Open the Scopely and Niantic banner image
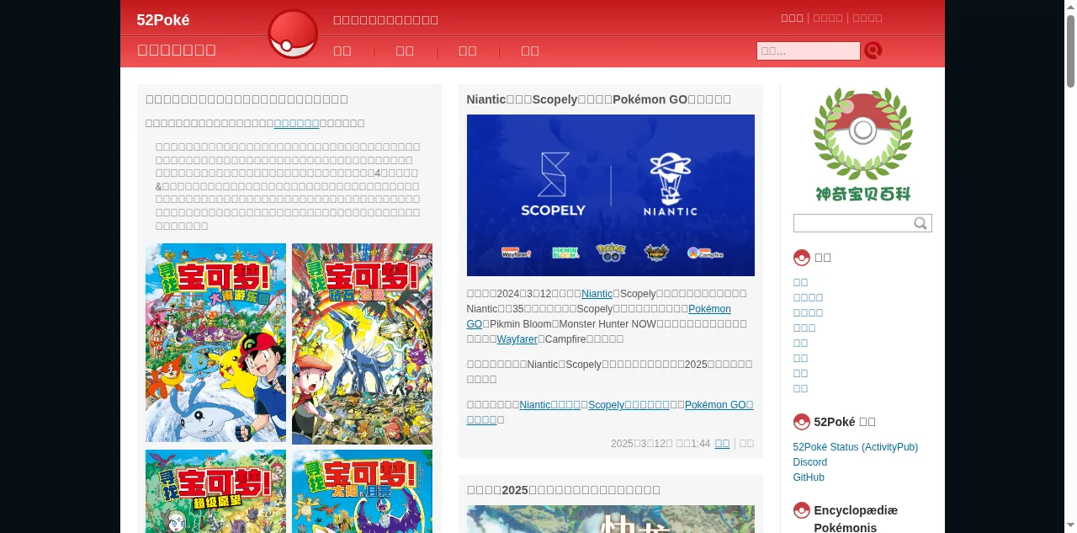The image size is (1077, 533). click(610, 195)
